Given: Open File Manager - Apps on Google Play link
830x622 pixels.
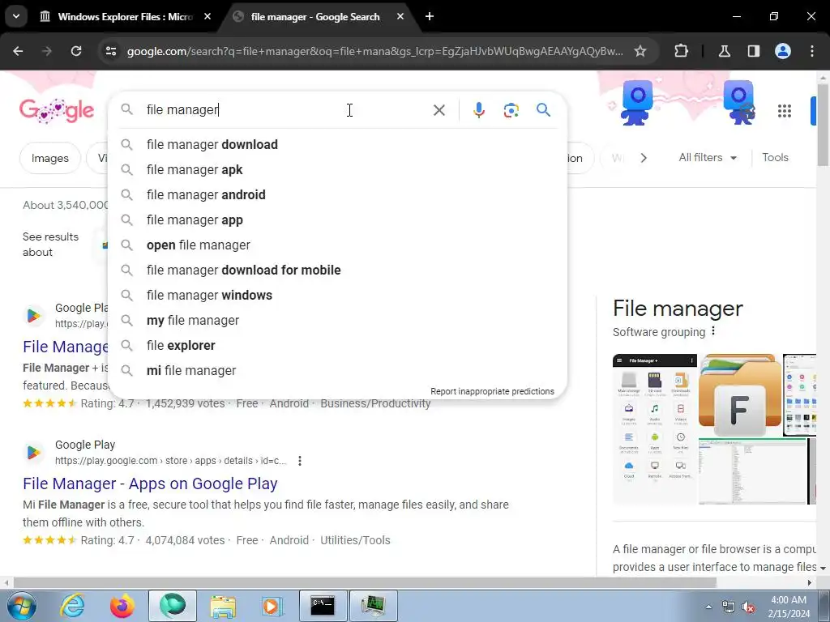Looking at the screenshot, I should click(x=150, y=484).
